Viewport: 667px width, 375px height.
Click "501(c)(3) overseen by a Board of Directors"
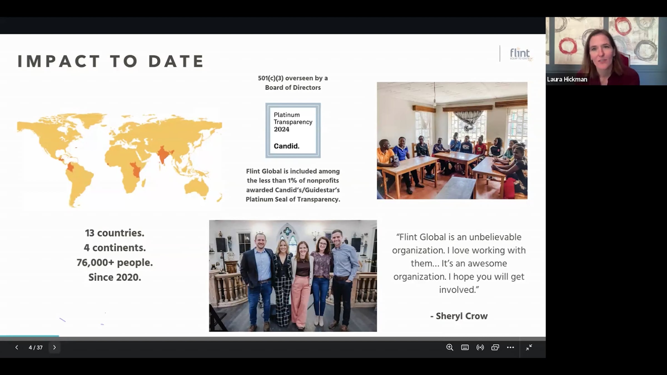pyautogui.click(x=293, y=83)
